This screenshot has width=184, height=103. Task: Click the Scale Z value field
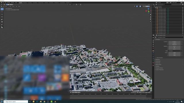click(175, 56)
